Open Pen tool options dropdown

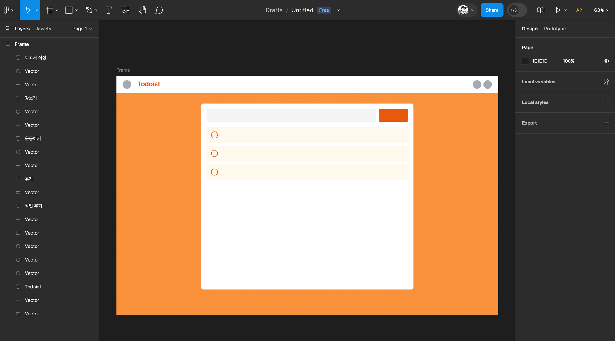pos(97,10)
